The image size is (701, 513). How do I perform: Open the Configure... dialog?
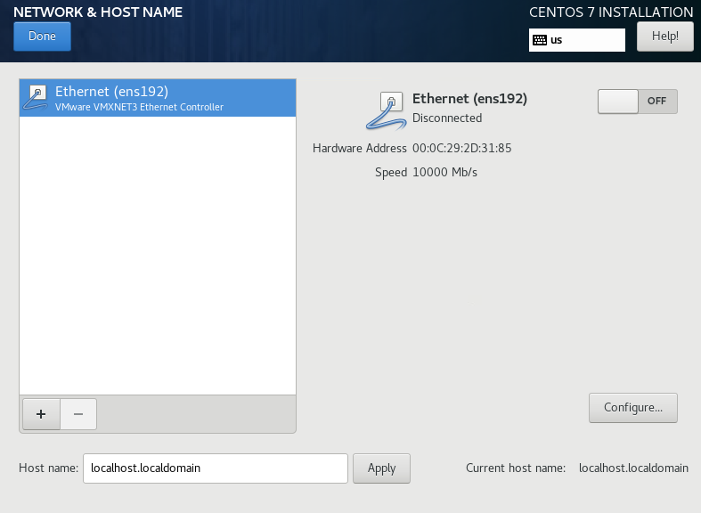pos(632,408)
